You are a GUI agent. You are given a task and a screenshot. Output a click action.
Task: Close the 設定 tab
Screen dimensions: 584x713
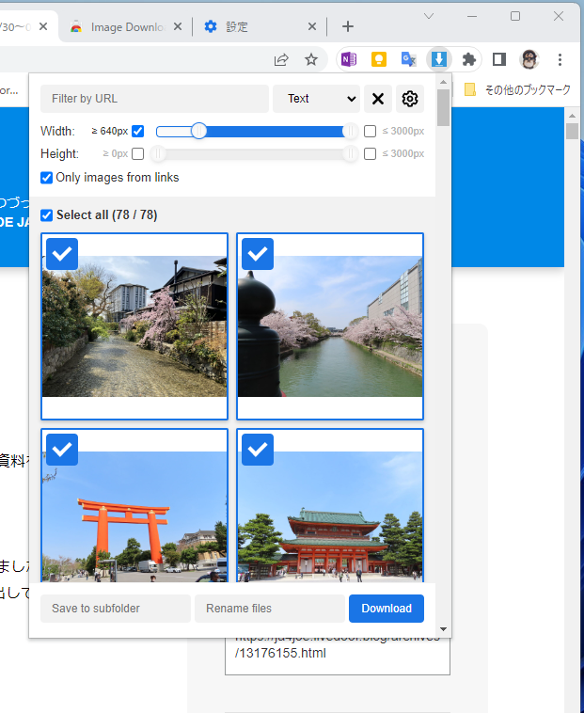[312, 27]
